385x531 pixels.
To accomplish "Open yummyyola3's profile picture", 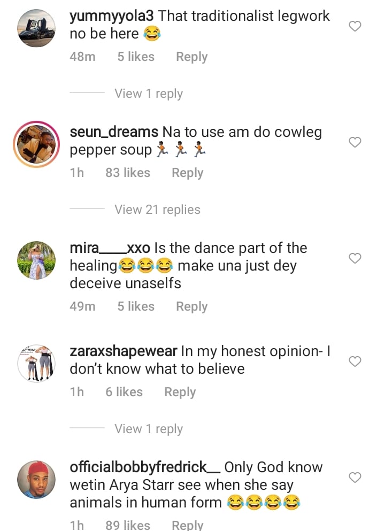I will pos(36,29).
